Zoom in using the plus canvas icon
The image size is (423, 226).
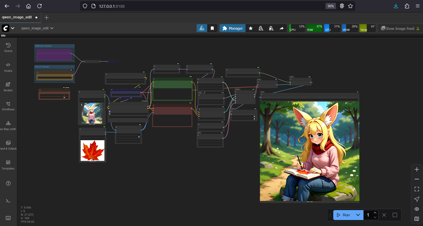pos(417,170)
